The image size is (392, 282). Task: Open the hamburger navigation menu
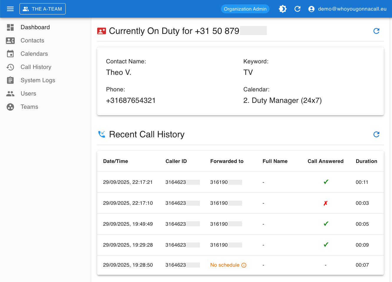pos(10,9)
